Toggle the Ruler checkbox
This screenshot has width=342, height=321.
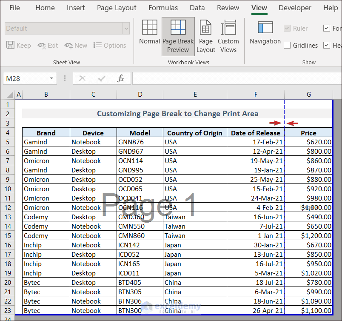click(x=287, y=29)
